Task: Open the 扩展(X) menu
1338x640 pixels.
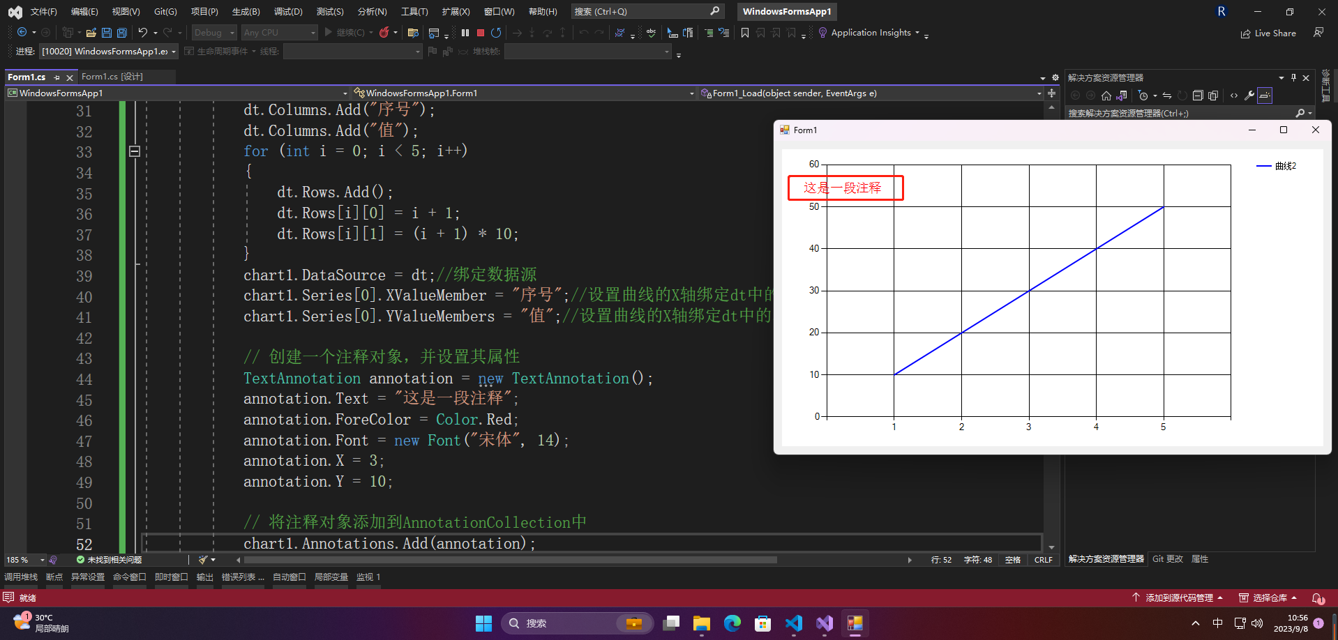Action: (456, 12)
